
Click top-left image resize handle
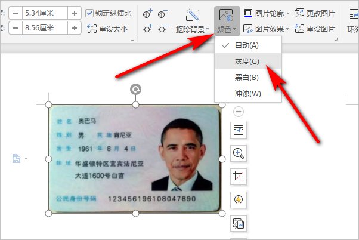[48, 105]
